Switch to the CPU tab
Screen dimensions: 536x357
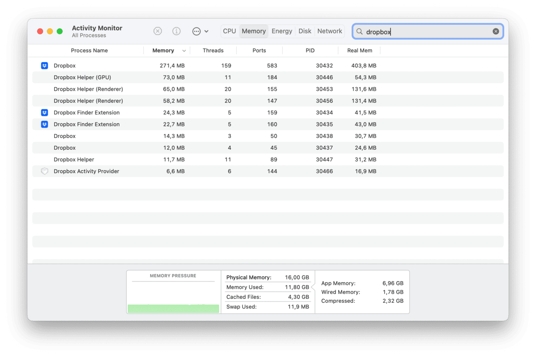click(x=230, y=31)
